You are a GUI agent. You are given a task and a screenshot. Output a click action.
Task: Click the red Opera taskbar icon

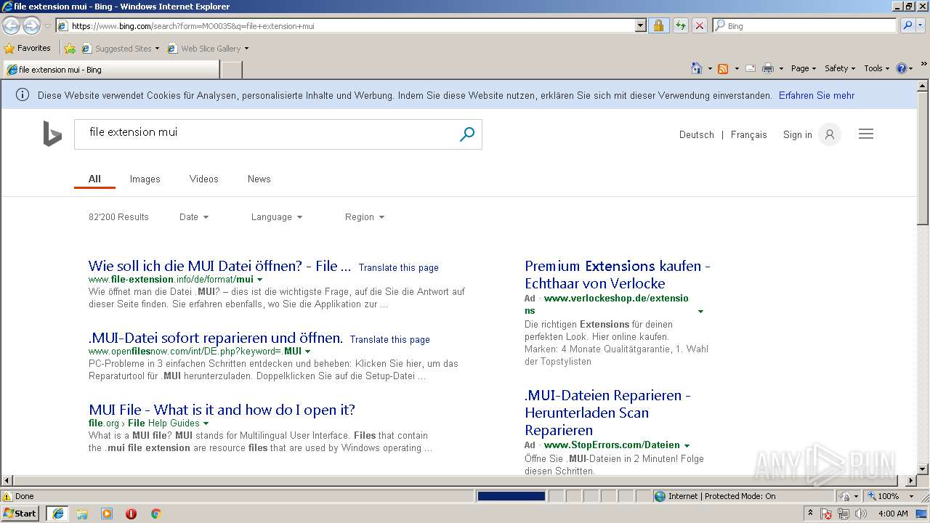[x=131, y=514]
